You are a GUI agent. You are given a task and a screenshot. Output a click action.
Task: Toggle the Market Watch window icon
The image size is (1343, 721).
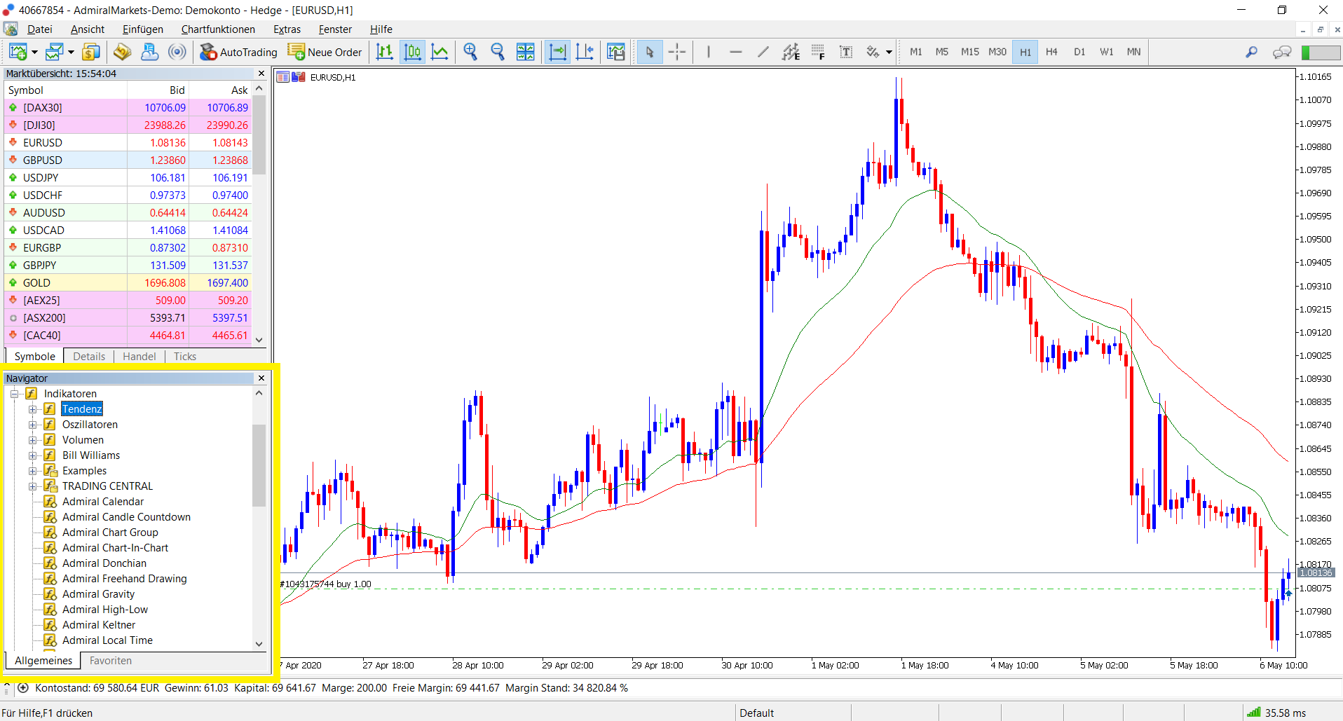(x=91, y=52)
